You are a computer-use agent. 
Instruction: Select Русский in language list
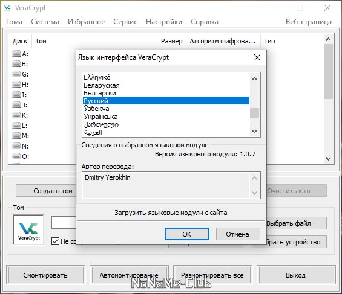pyautogui.click(x=166, y=101)
